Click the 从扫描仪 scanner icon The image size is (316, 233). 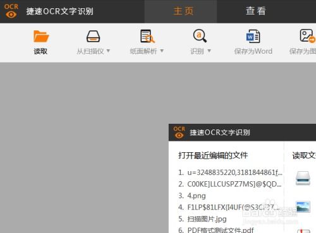93,37
